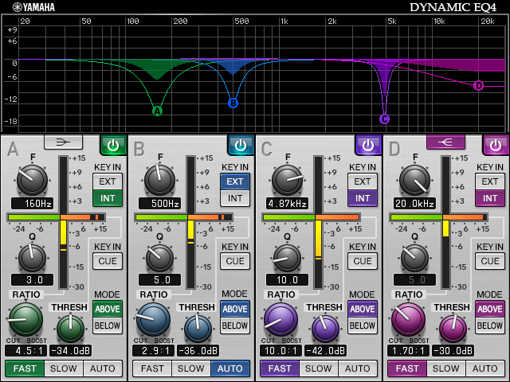Select SLOW release for band C
Viewport: 510px width, 382px height.
(x=319, y=368)
